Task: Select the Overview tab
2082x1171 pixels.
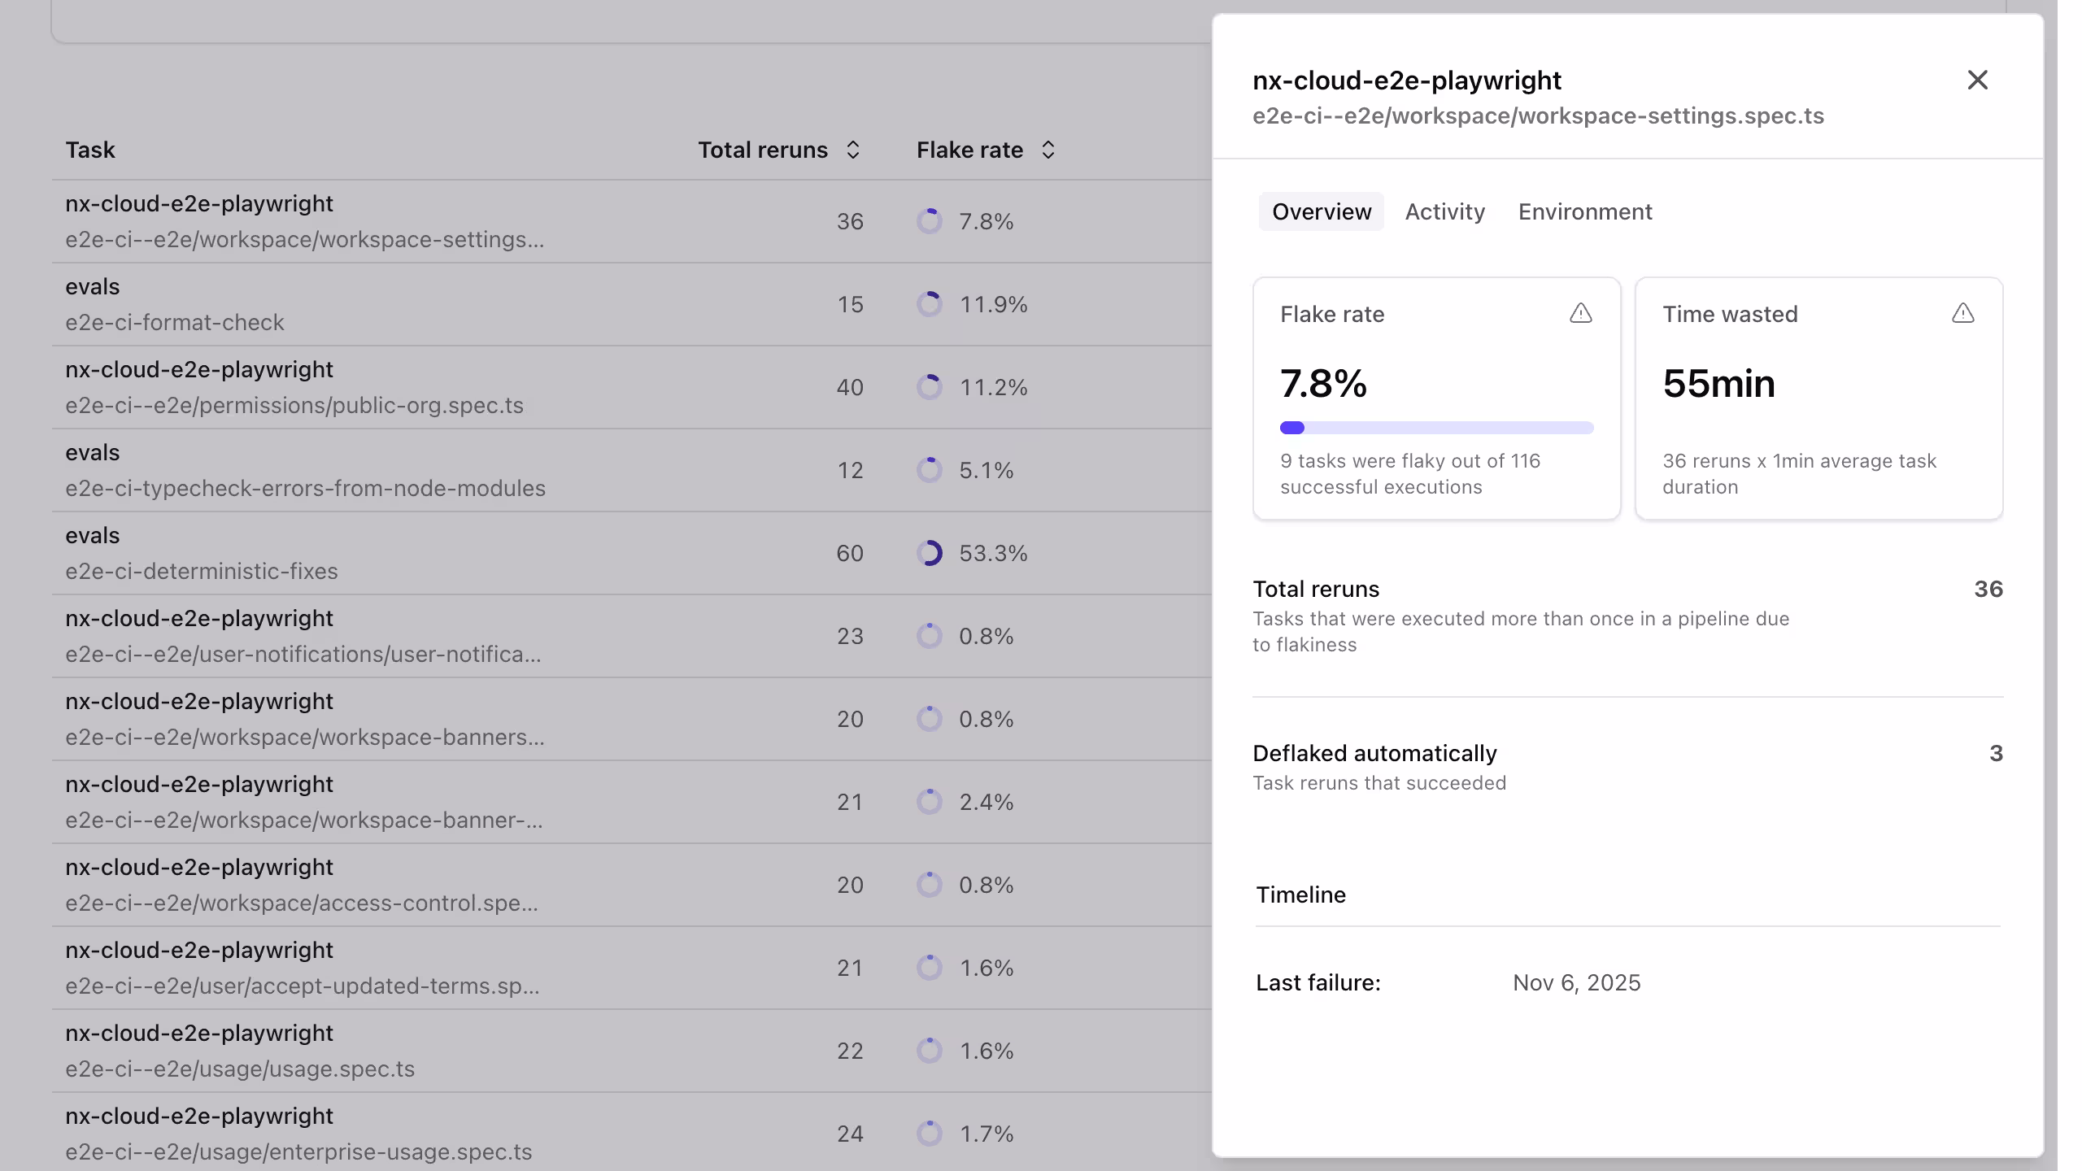Action: pyautogui.click(x=1321, y=211)
